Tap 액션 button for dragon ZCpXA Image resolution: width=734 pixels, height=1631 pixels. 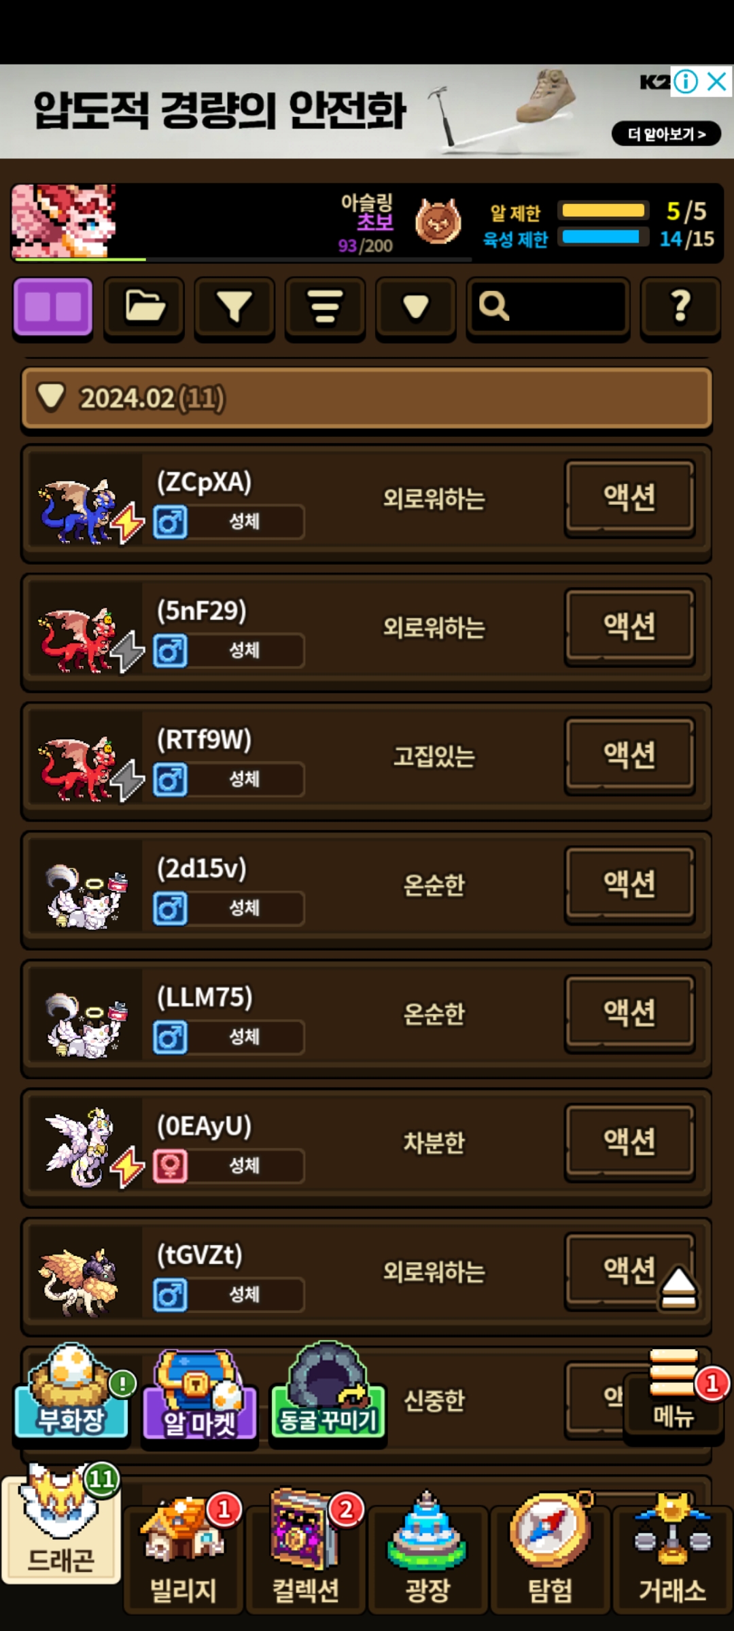[630, 497]
